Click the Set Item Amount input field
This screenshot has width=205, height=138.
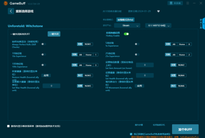click(145, 65)
